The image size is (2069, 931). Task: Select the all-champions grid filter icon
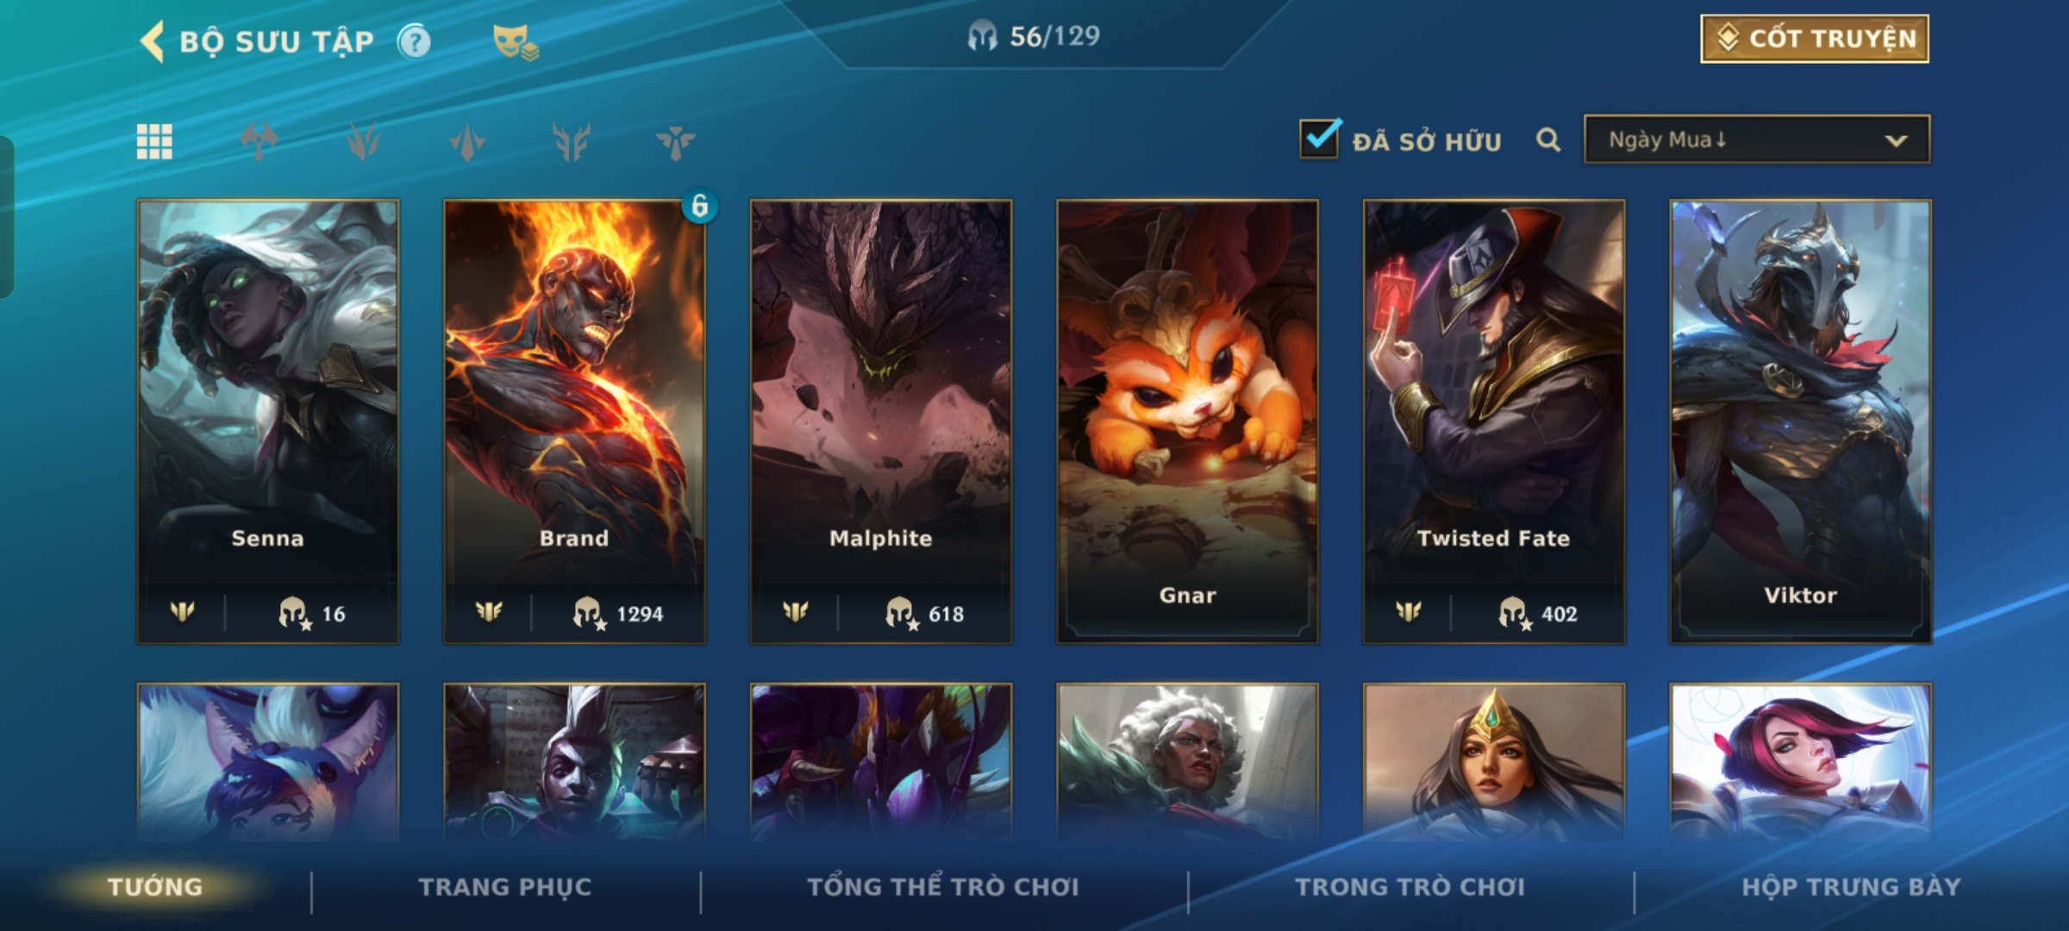(x=154, y=141)
